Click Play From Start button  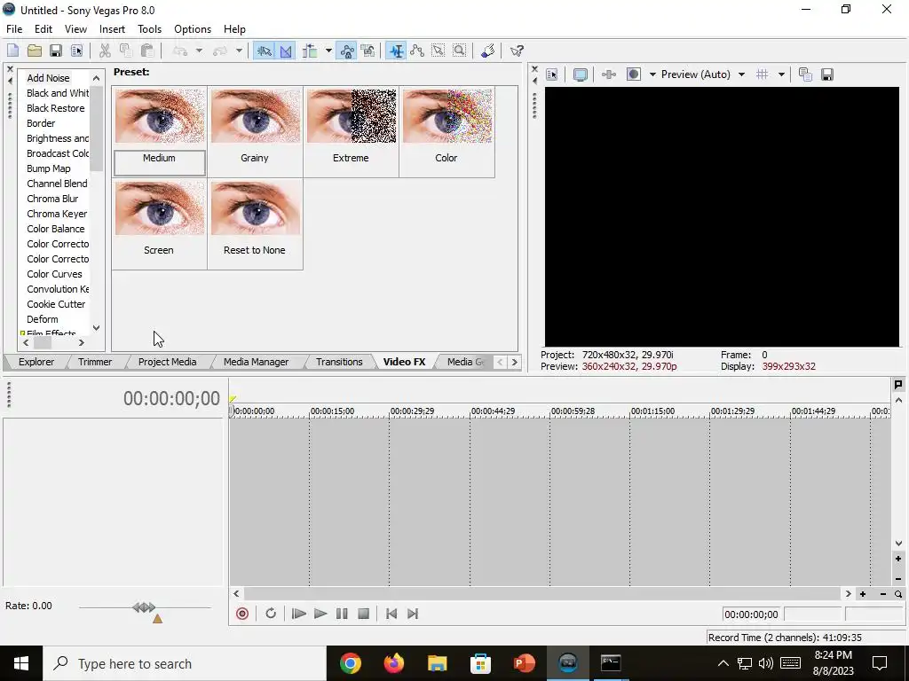tap(298, 614)
